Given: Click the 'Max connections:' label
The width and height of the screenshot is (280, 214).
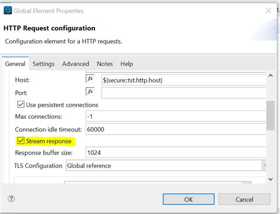Looking at the screenshot, I should coord(38,117).
